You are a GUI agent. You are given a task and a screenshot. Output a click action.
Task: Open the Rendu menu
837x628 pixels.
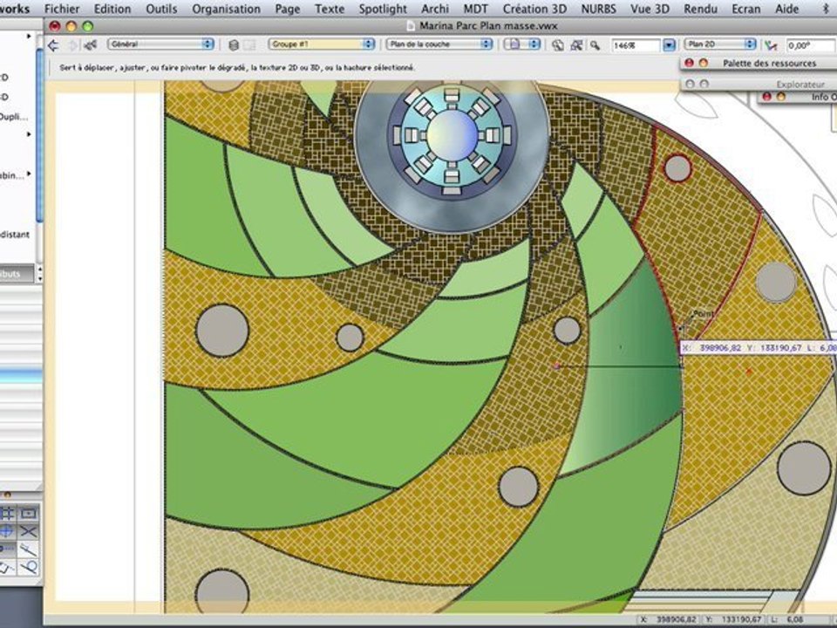tap(700, 9)
